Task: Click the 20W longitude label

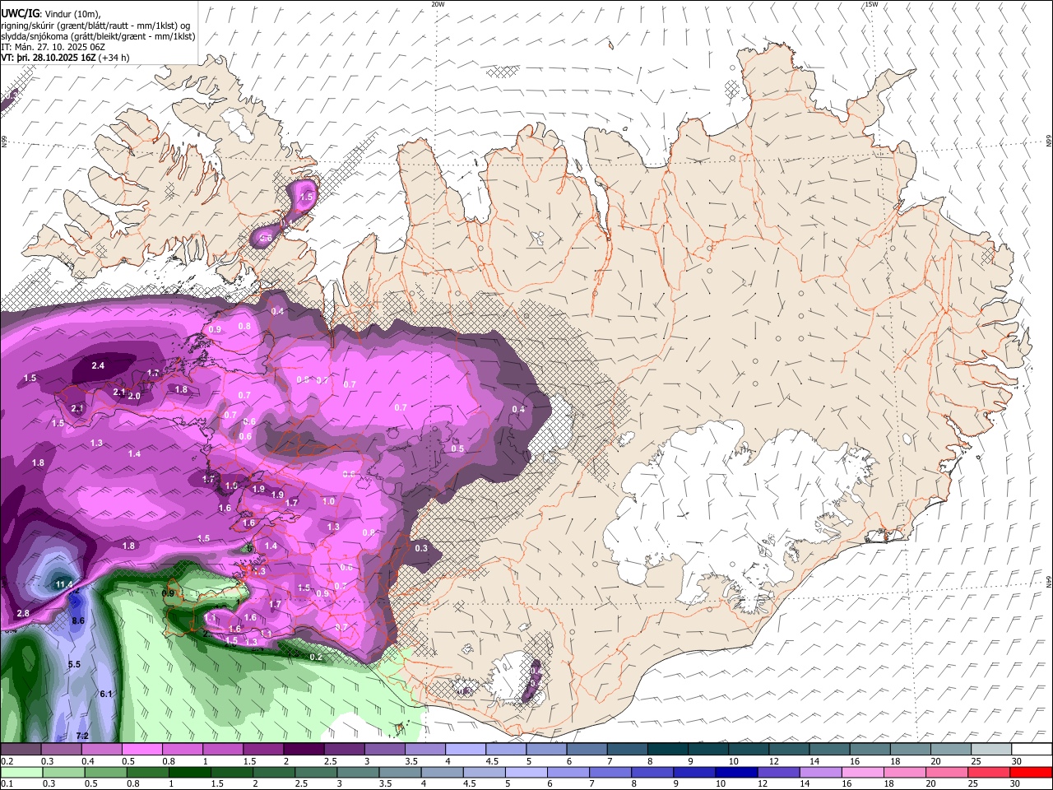Action: point(438,4)
